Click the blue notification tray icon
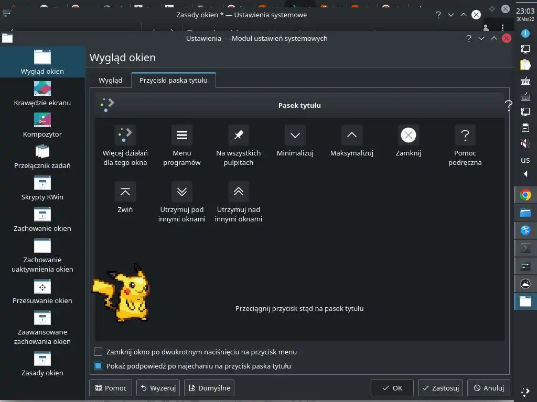 (x=525, y=33)
